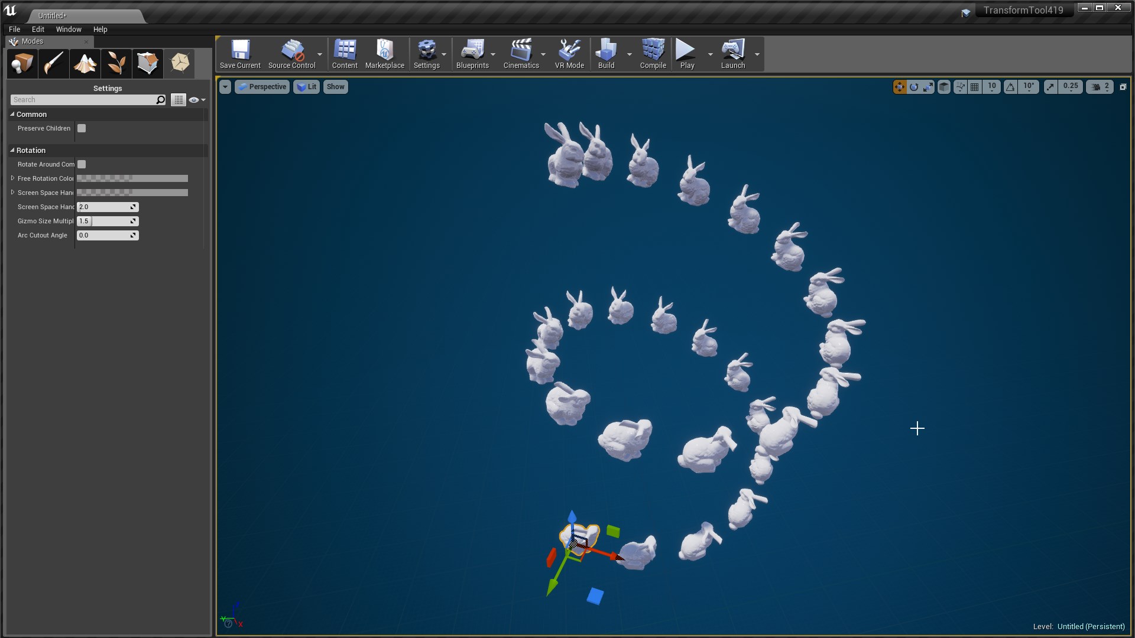Click the search magnifier in Settings panel
This screenshot has width=1135, height=638.
click(x=161, y=100)
